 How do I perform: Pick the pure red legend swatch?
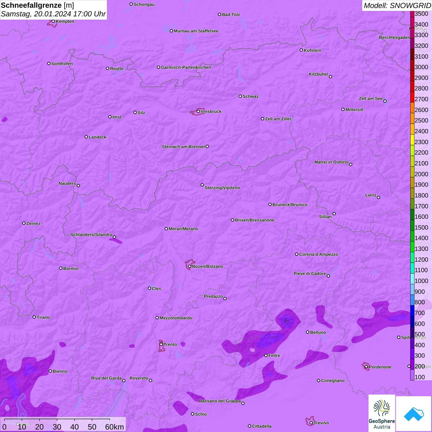tap(412, 97)
